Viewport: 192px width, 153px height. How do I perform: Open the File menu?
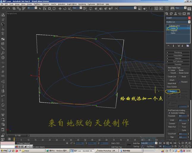coord(2,4)
